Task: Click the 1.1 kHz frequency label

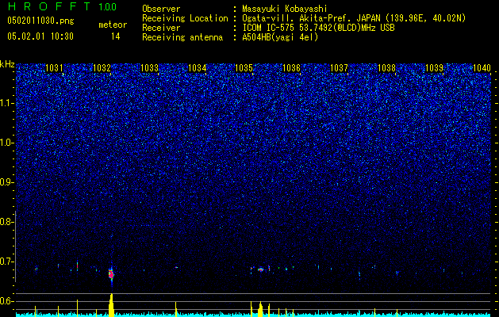Action: (6, 104)
